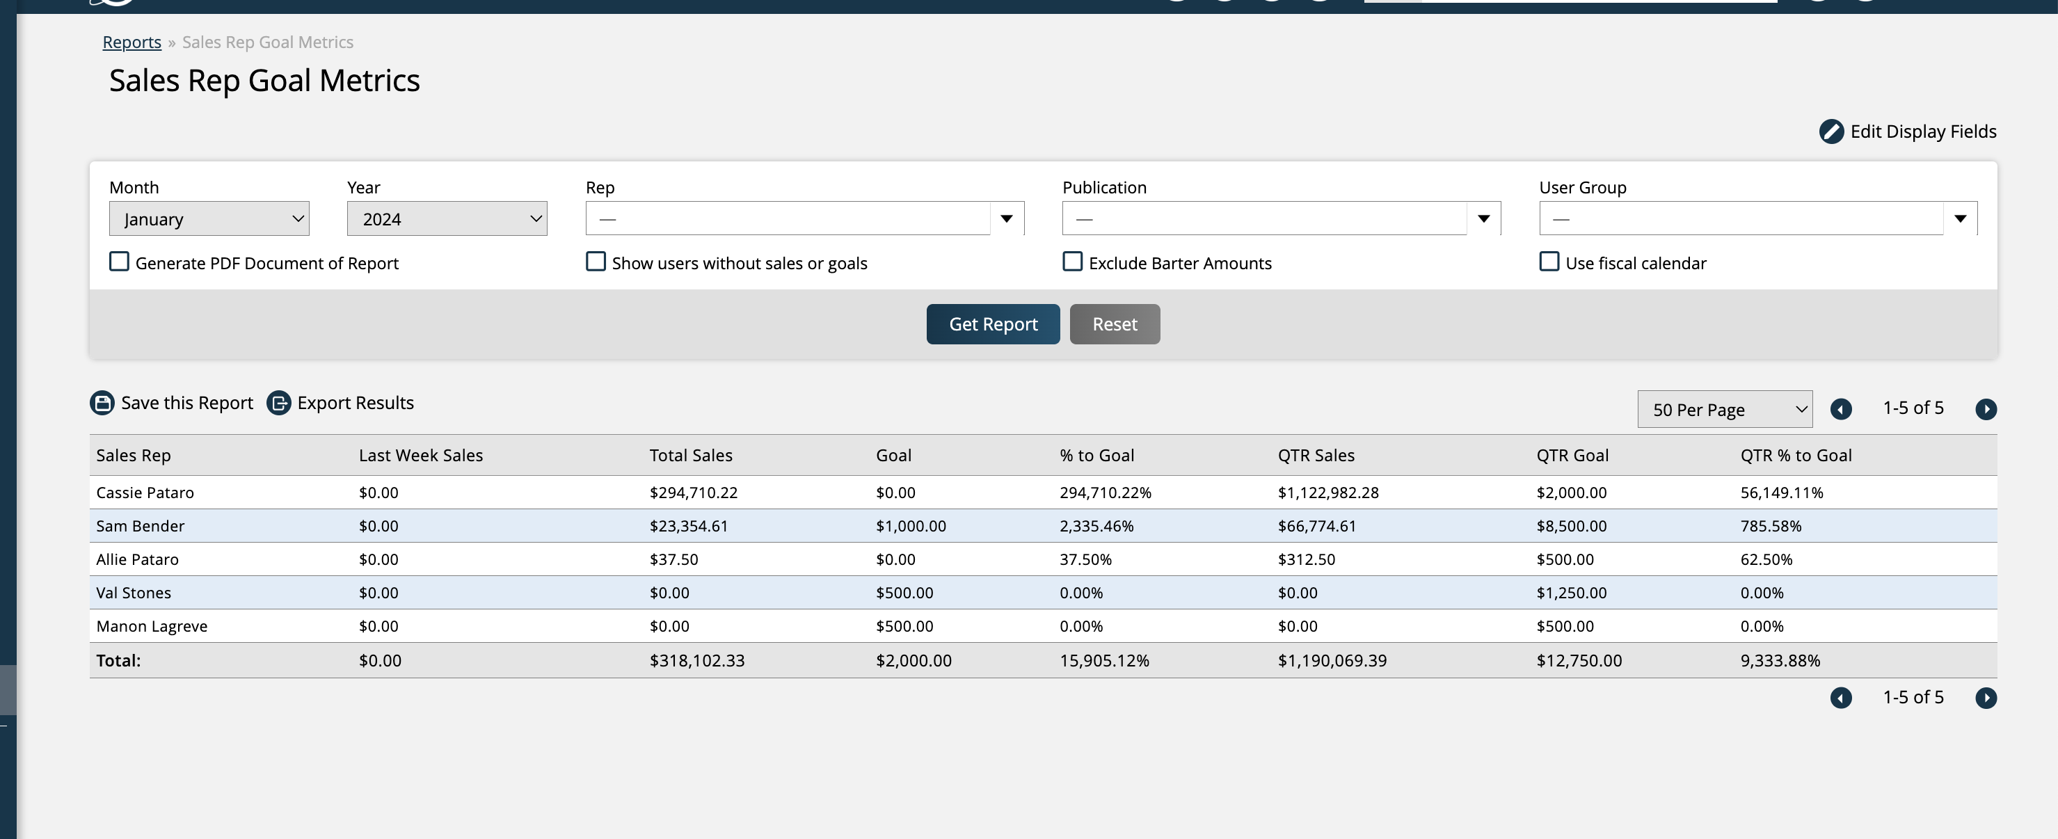Go to previous page using top arrow
The image size is (2058, 839).
point(1841,409)
